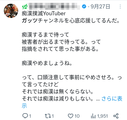Open the blurred account display name
Viewport: 127px width, 120px height.
pos(54,6)
